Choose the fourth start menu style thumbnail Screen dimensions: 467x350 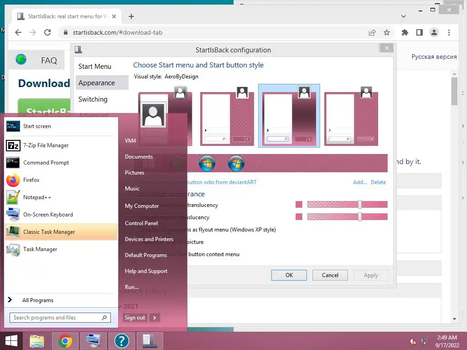tap(351, 116)
